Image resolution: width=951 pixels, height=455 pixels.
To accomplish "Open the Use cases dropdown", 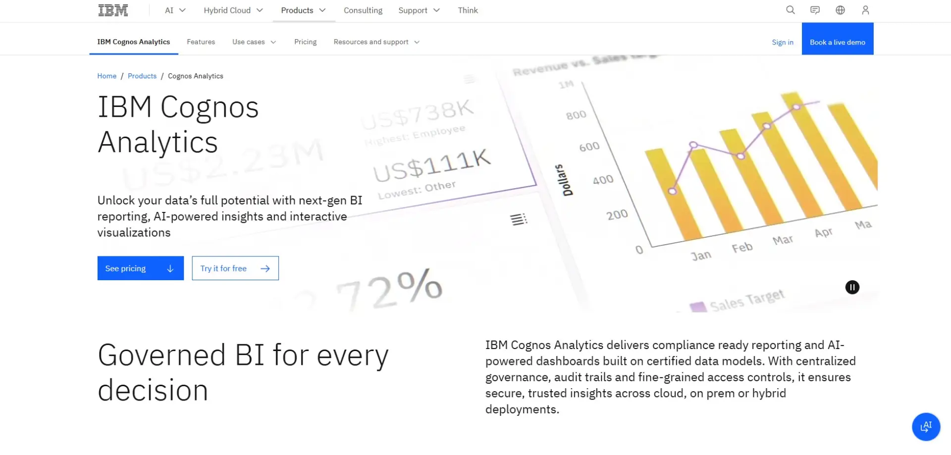I will coord(254,42).
